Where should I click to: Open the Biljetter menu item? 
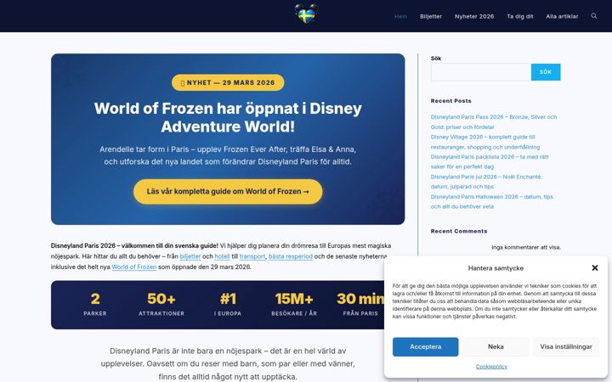pos(431,16)
